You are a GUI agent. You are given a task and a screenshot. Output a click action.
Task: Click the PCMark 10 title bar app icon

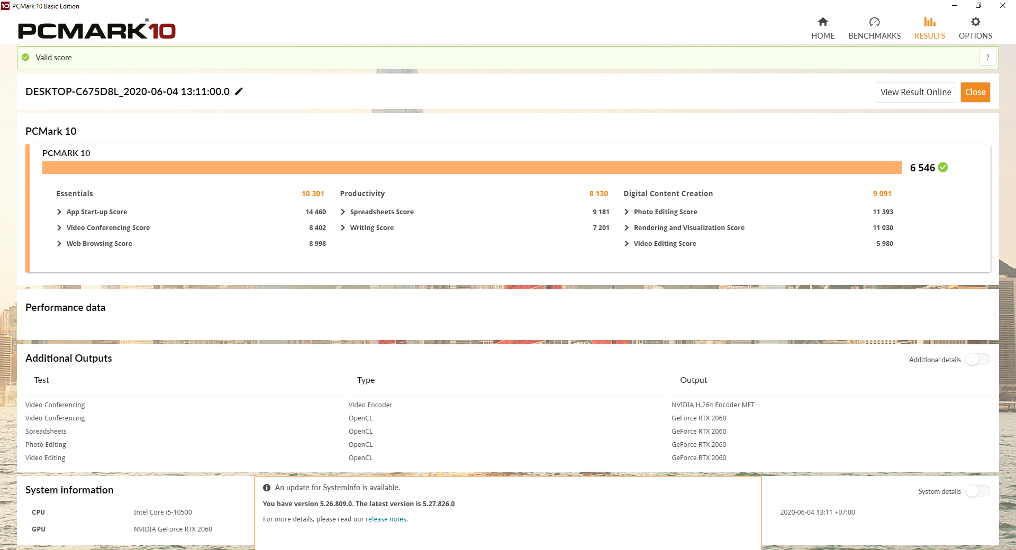coord(5,6)
